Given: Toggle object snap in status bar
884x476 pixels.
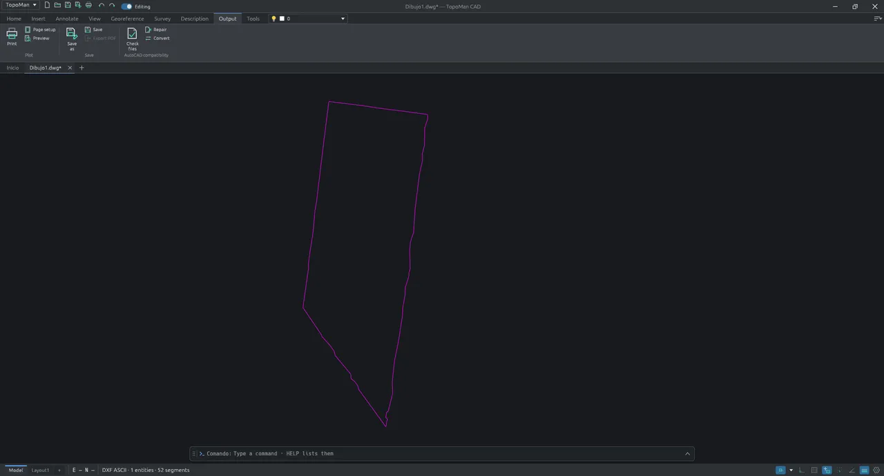Looking at the screenshot, I should pyautogui.click(x=780, y=470).
